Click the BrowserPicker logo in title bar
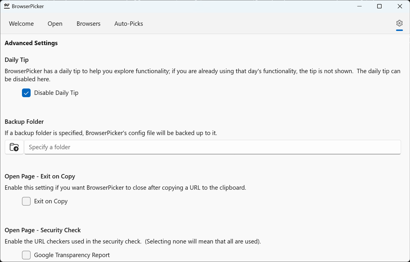The width and height of the screenshot is (410, 262). (x=7, y=6)
